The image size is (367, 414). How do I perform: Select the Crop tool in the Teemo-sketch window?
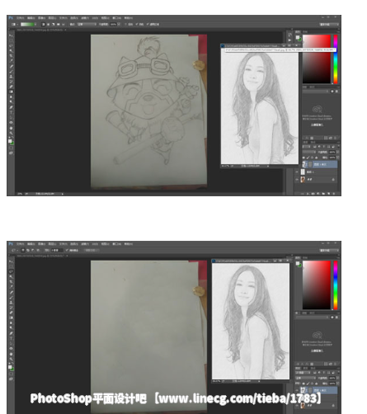11,56
